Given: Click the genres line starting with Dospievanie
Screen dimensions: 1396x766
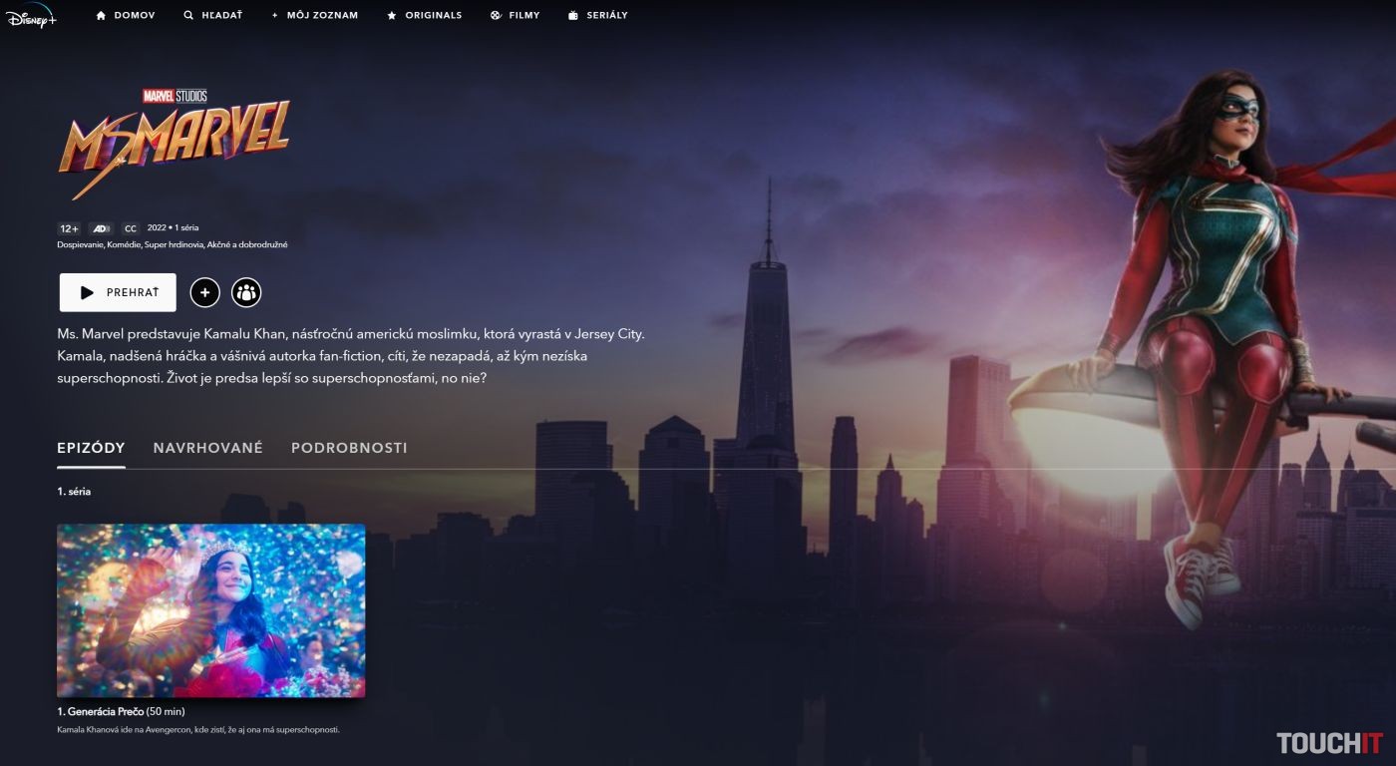Looking at the screenshot, I should pyautogui.click(x=172, y=245).
